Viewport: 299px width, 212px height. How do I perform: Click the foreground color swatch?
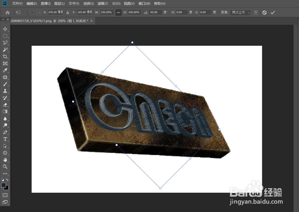coord(3,185)
